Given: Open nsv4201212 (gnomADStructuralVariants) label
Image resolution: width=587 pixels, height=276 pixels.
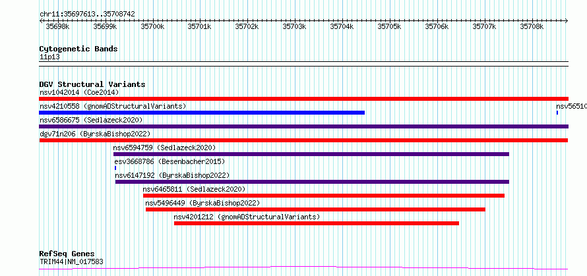Looking at the screenshot, I should pos(247,217).
